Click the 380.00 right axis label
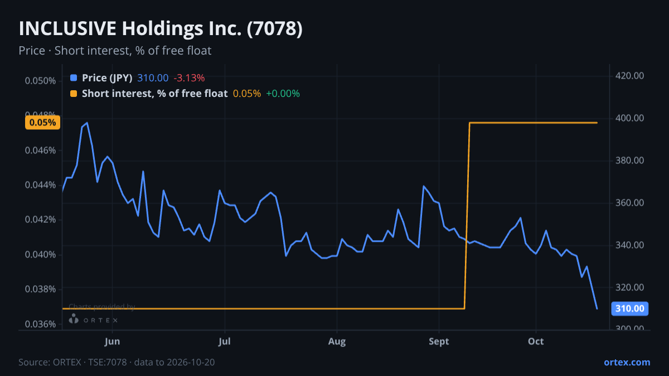The height and width of the screenshot is (376, 669). [x=631, y=160]
